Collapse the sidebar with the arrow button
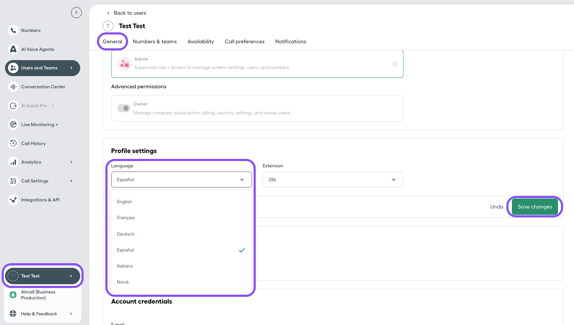 click(76, 12)
